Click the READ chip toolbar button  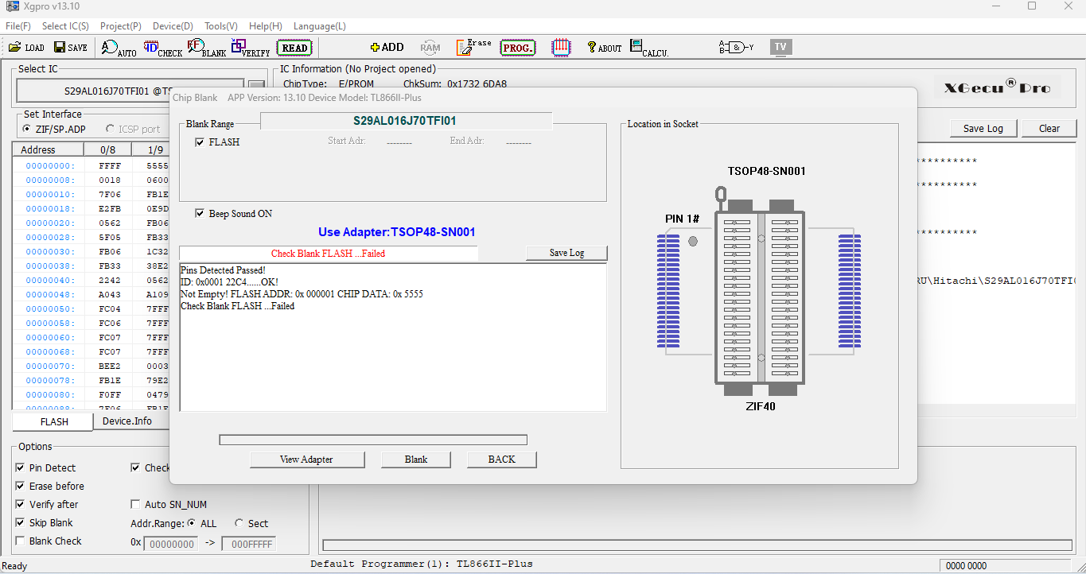(294, 48)
